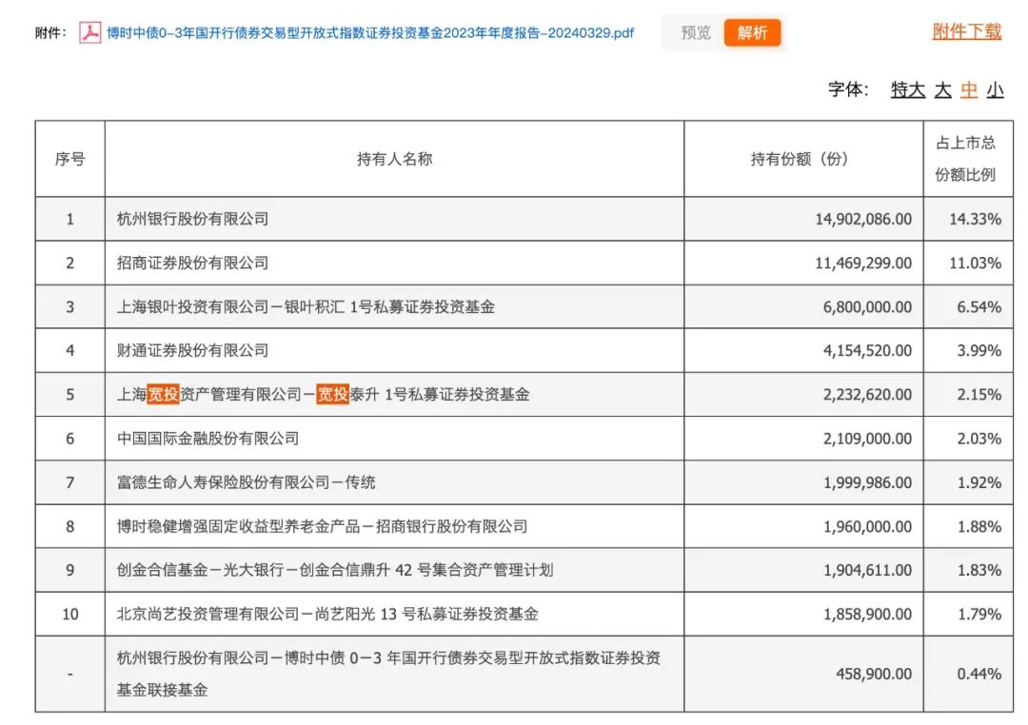Select the 联接基金 holder cell in last row
The height and width of the screenshot is (725, 1028).
(395, 674)
